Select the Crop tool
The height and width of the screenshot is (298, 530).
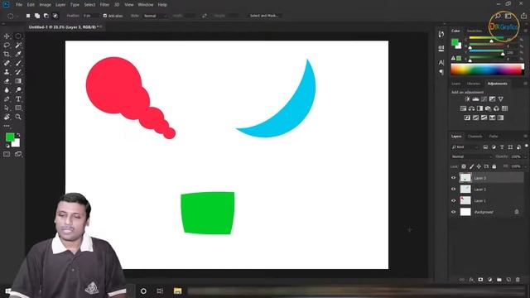tap(7, 54)
